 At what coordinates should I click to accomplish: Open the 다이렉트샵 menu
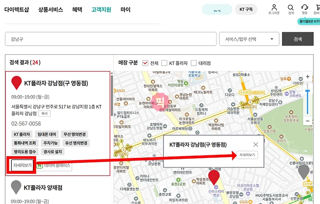[x=17, y=10]
